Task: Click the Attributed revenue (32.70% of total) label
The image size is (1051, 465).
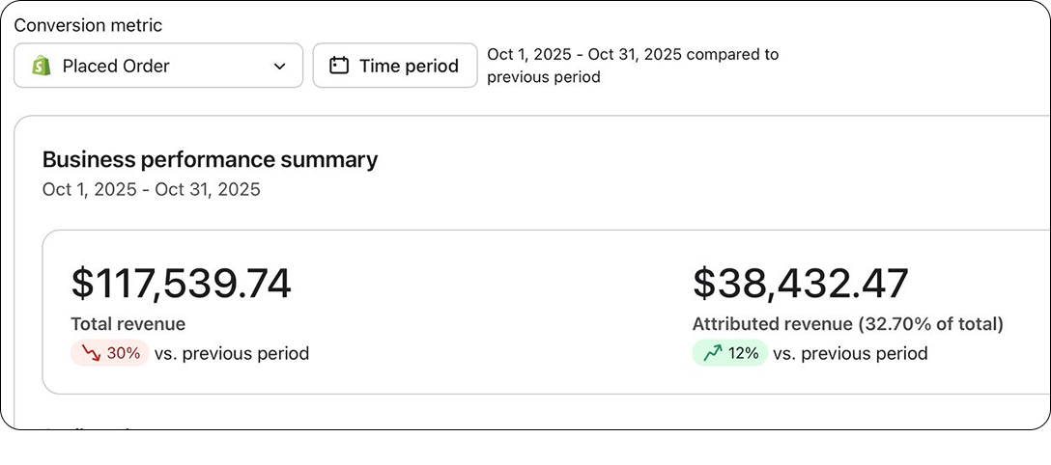Action: [x=848, y=324]
